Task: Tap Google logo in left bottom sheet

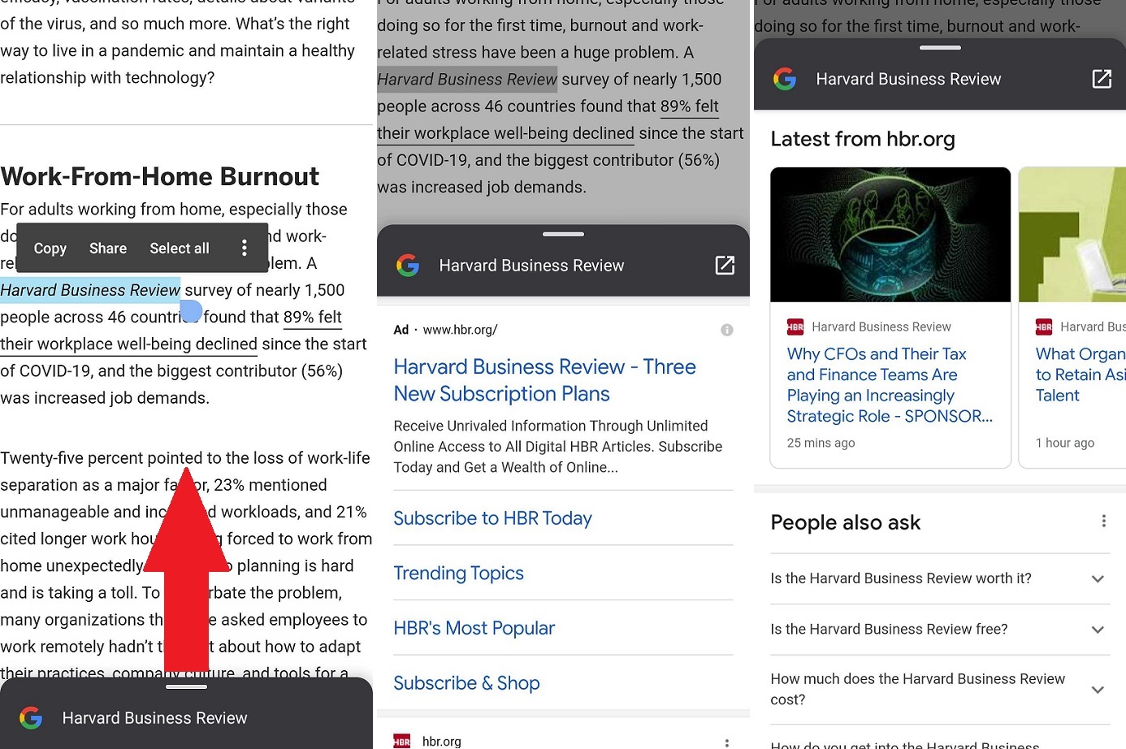Action: [x=31, y=717]
